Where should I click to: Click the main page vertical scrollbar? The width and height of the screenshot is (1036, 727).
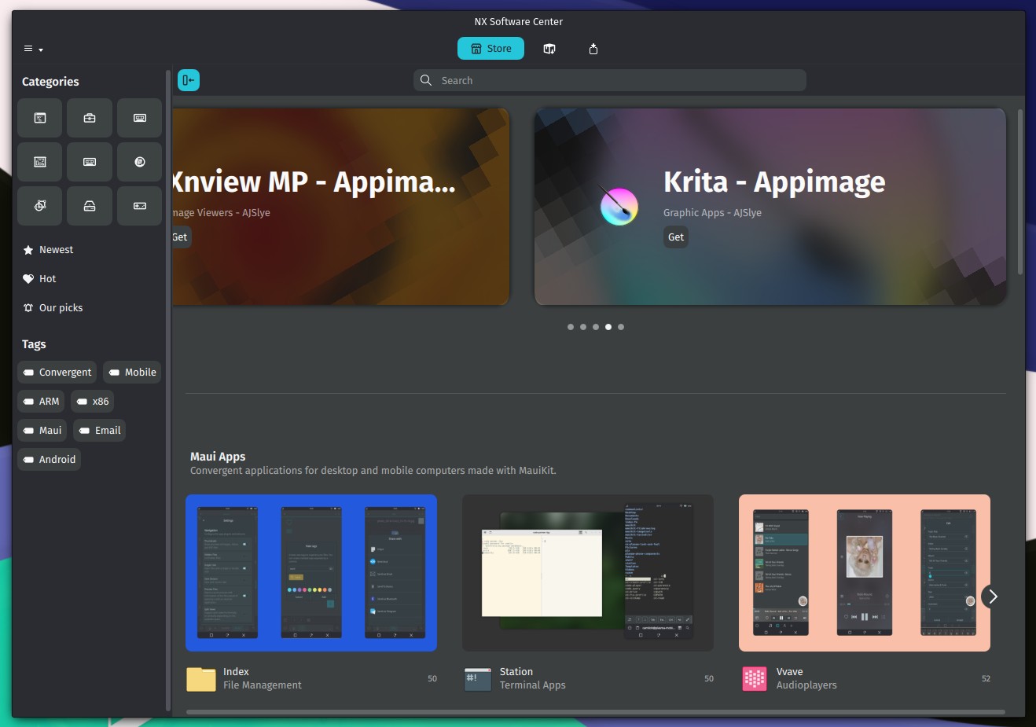coord(1020,192)
